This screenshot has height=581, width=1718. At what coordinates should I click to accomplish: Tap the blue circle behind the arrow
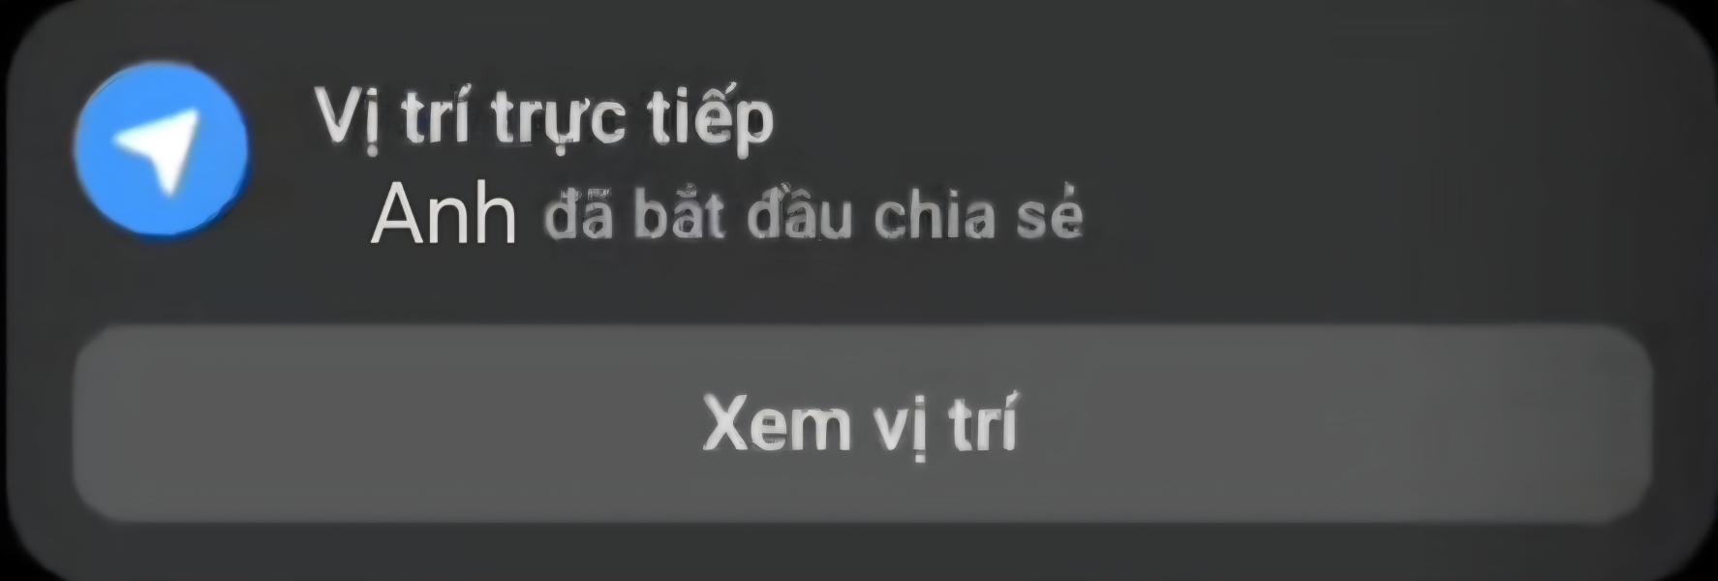161,152
